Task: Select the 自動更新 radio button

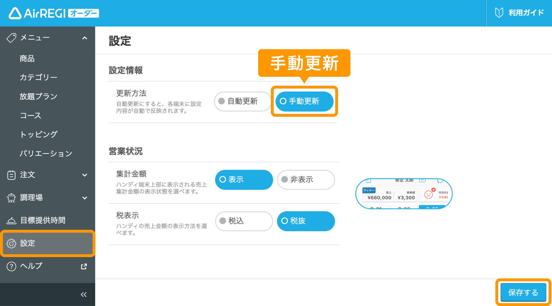Action: [x=242, y=101]
